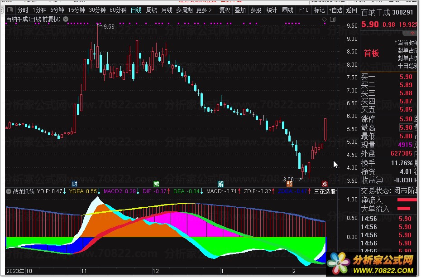Expand dropdown next to 百纳千成(日线.前复权)
Viewport: 421px width, 278px height.
tap(66, 19)
